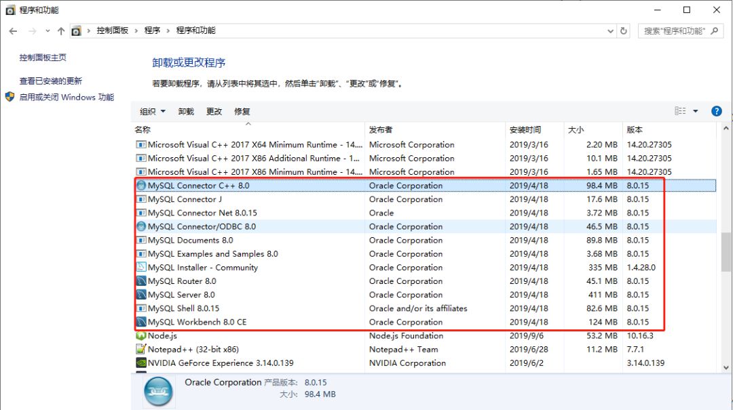
Task: Click the control panel icon in address bar
Action: (76, 30)
